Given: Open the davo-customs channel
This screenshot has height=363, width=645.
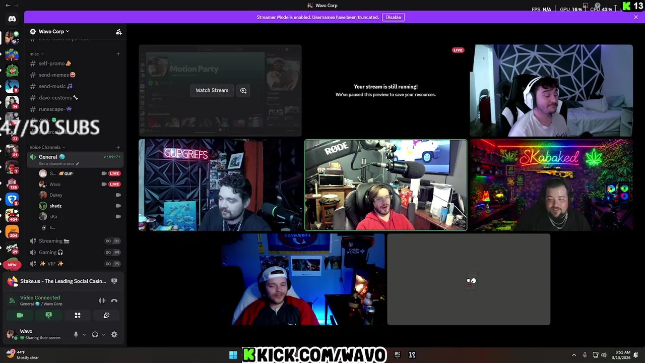Looking at the screenshot, I should click(75, 98).
